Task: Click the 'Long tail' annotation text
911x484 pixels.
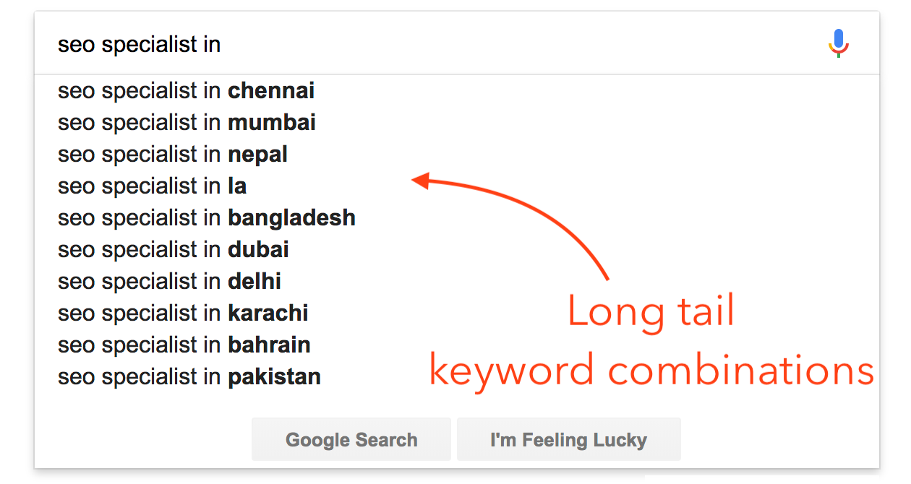Action: tap(651, 312)
